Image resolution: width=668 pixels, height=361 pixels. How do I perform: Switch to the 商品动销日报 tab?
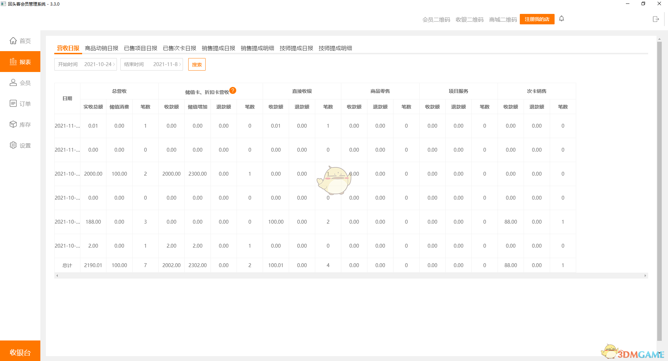point(101,48)
